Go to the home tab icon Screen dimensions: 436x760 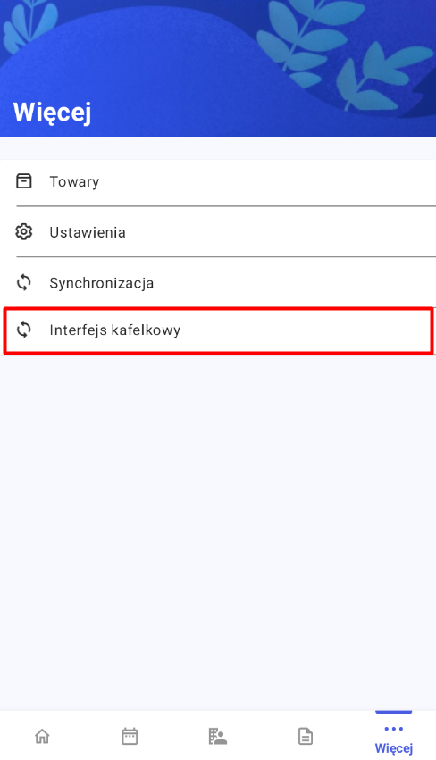click(42, 736)
